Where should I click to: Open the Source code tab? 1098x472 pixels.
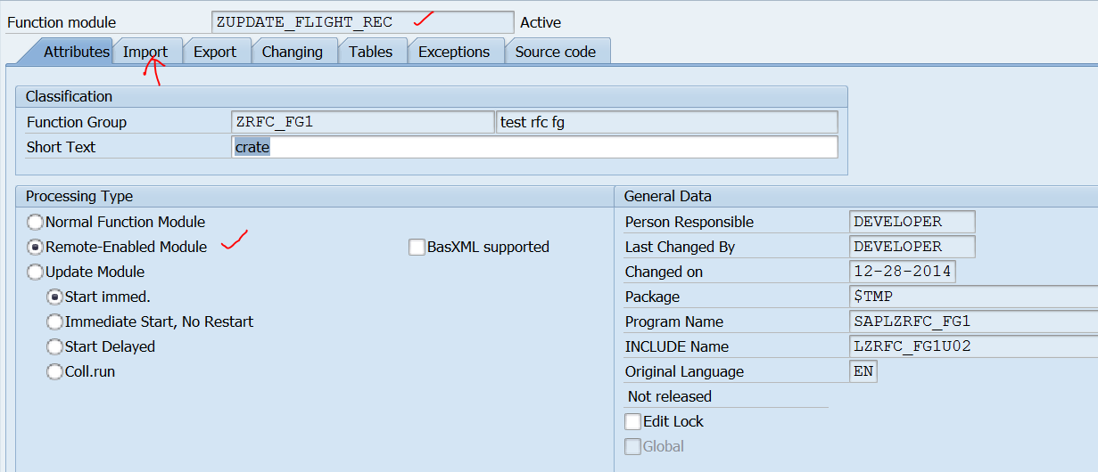[x=556, y=52]
